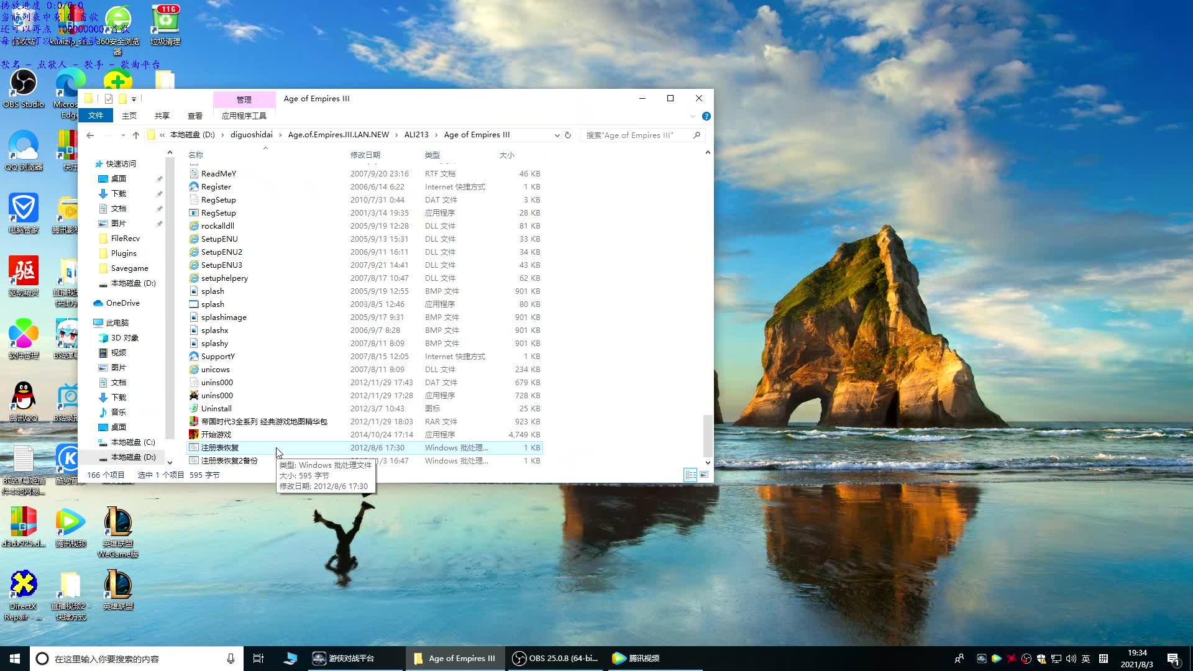Select 本地磁盘 (C:) in navigation pane
This screenshot has height=671, width=1193.
click(133, 442)
